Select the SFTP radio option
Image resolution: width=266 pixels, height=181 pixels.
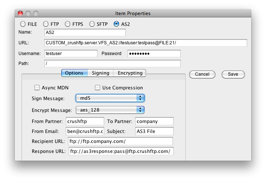pos(92,24)
